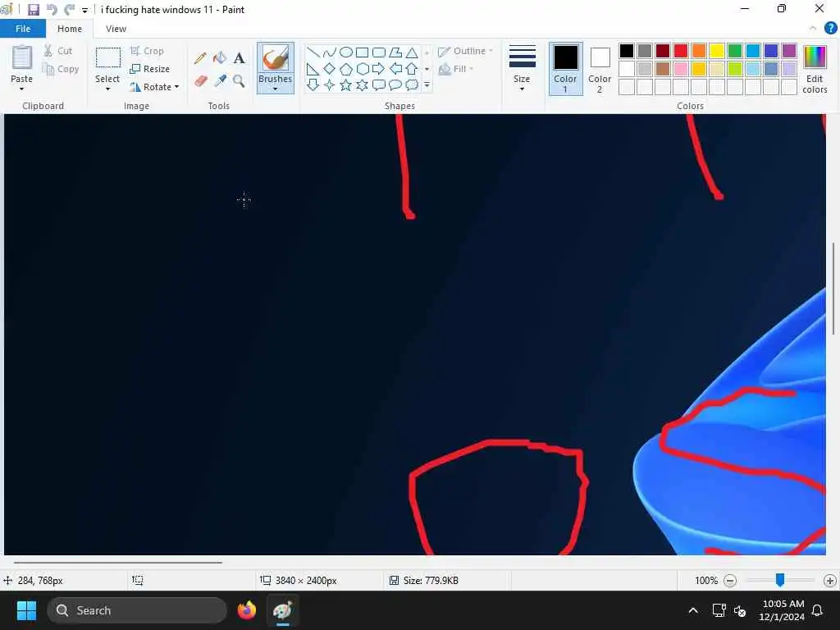
Task: Click the Save icon in title bar
Action: pyautogui.click(x=33, y=10)
